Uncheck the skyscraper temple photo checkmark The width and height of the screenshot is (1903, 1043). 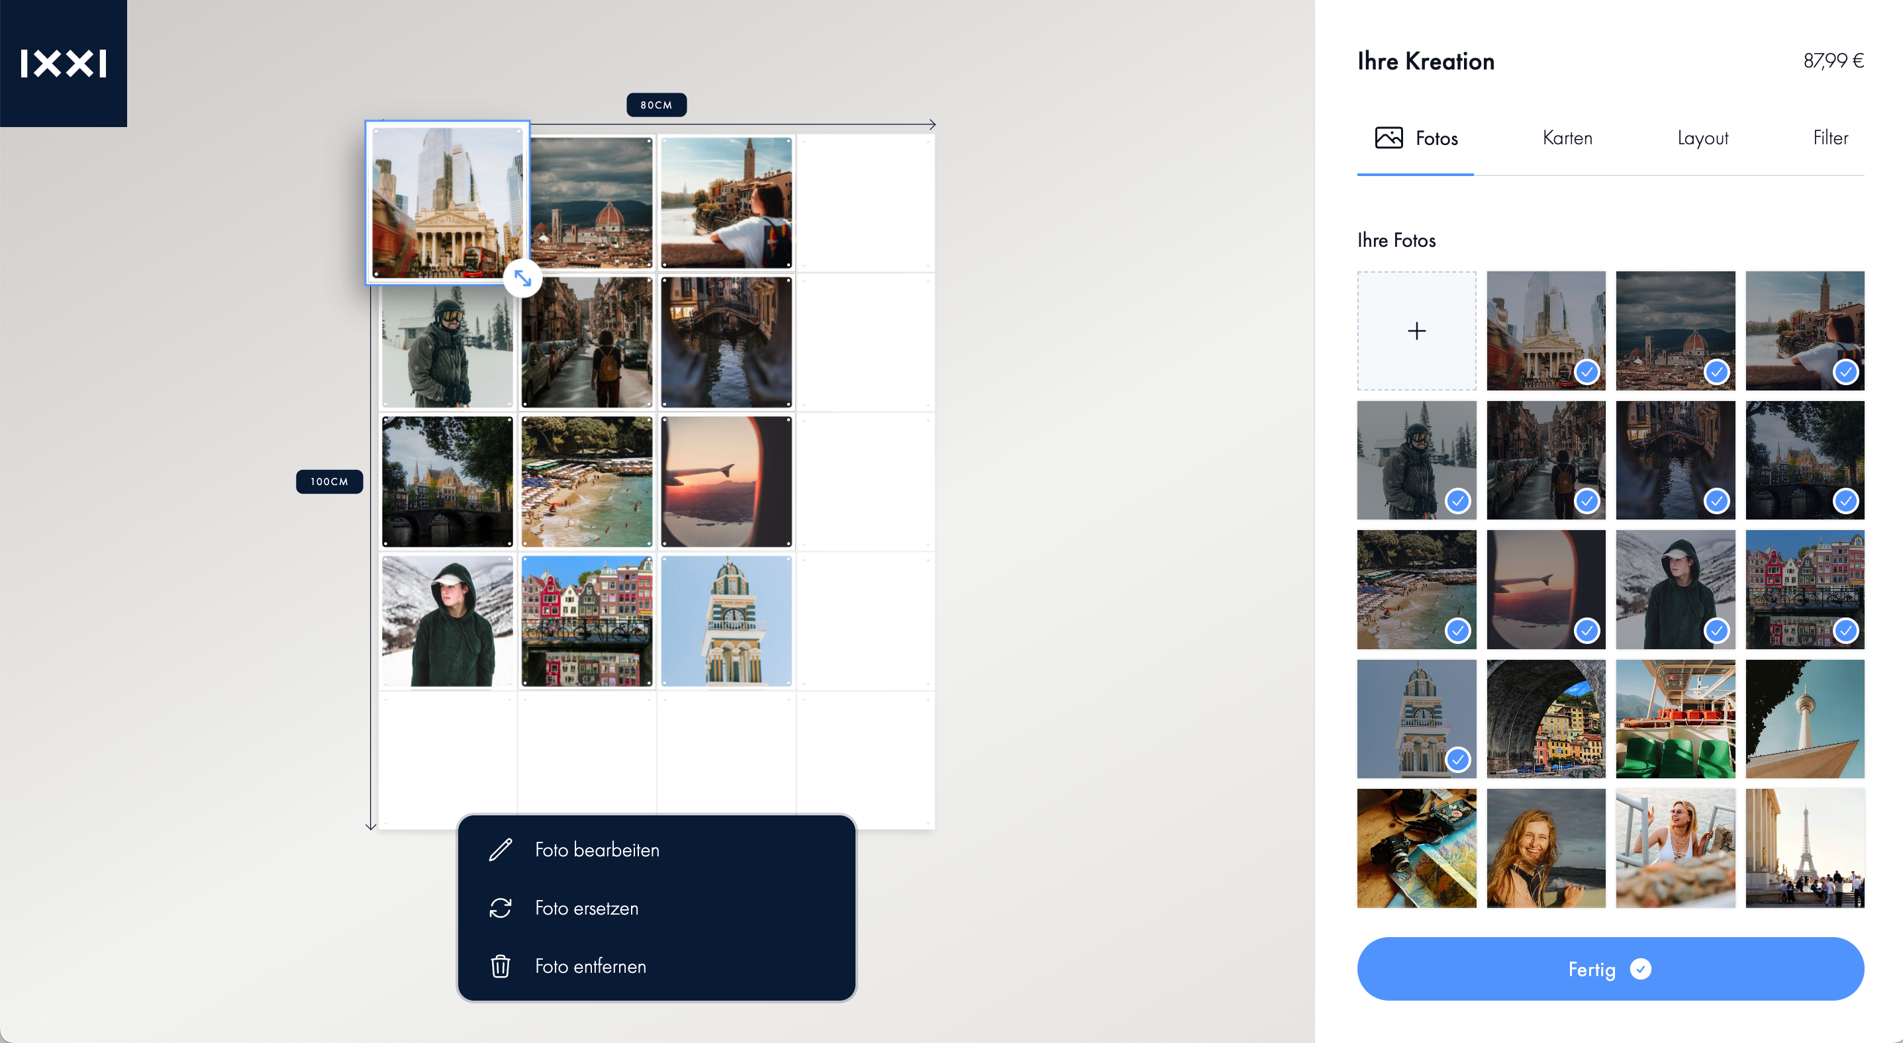click(1586, 372)
